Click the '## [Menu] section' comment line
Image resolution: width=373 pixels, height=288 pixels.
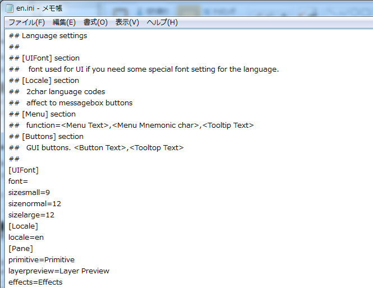click(x=42, y=114)
